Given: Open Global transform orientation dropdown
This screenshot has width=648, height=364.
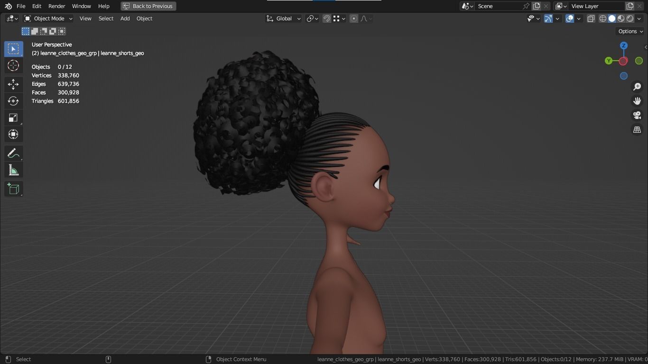Looking at the screenshot, I should (x=283, y=18).
